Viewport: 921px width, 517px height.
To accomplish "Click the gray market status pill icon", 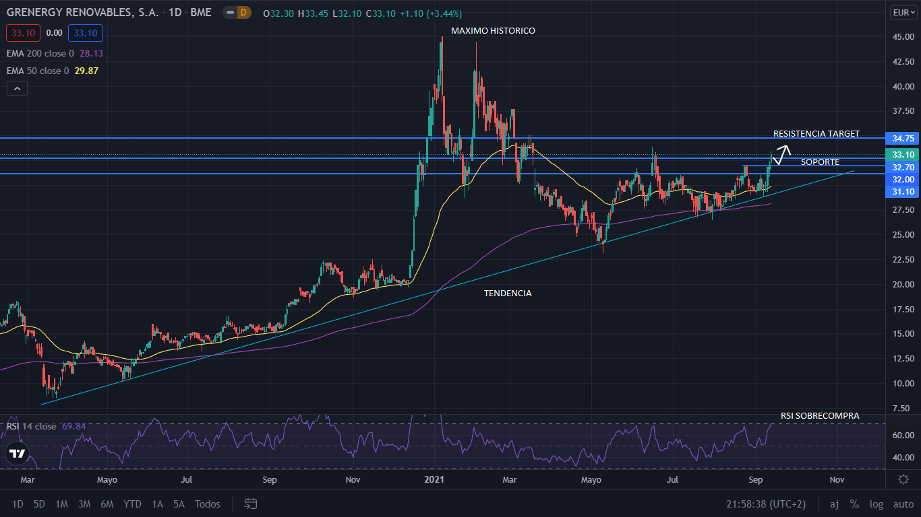I will click(230, 13).
